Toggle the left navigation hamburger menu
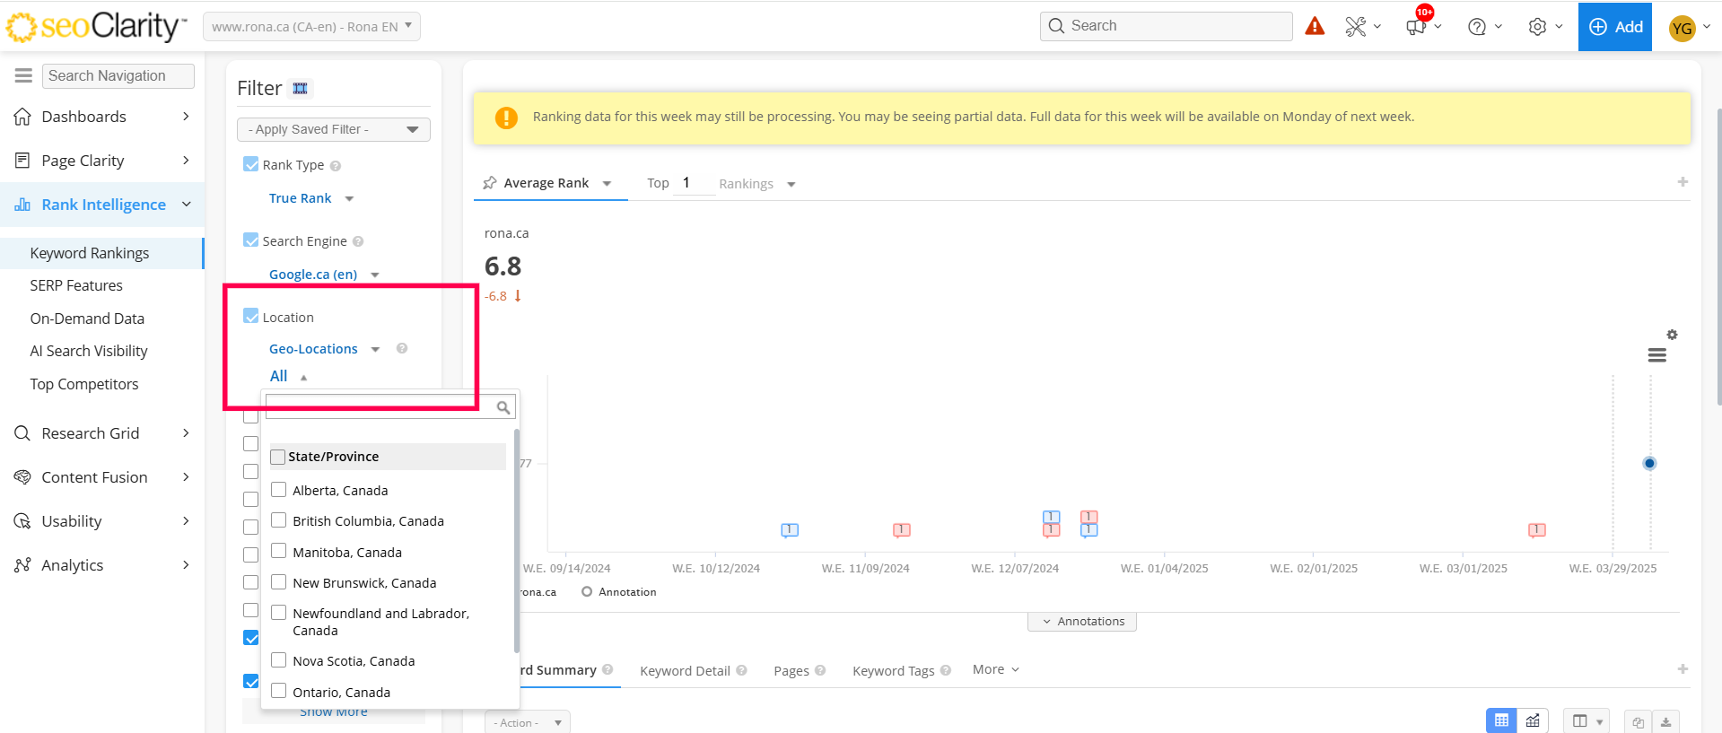Screen dimensions: 1722x733 click(23, 76)
